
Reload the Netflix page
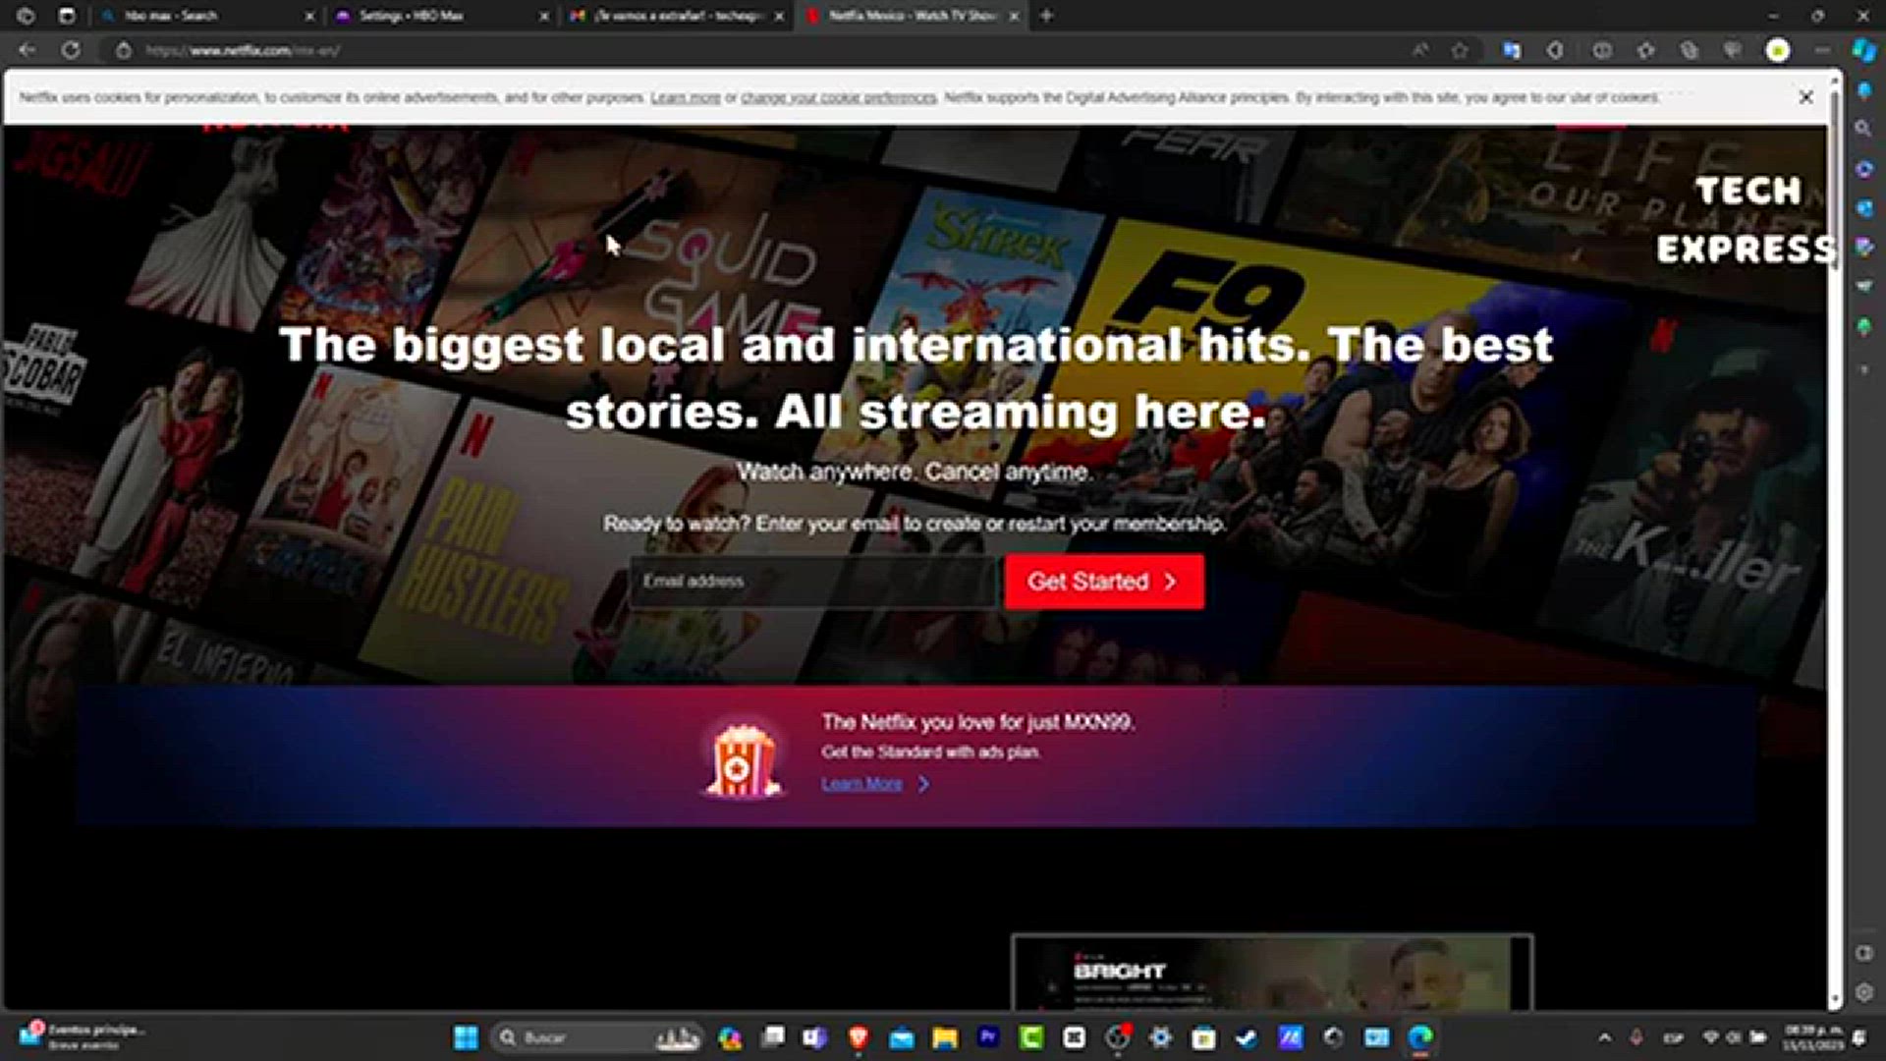pos(70,50)
